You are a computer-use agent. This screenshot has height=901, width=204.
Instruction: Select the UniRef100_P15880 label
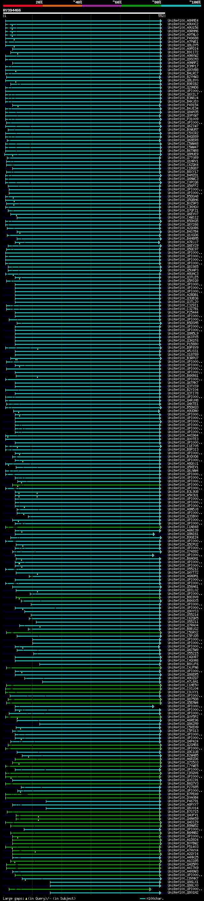[183, 344]
